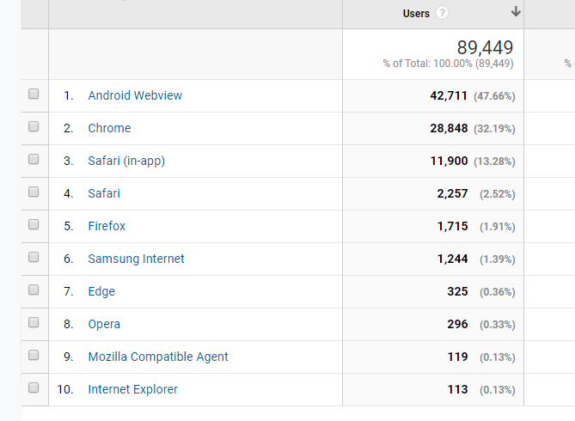Check the Internet Explorer row checkbox
Image resolution: width=575 pixels, height=421 pixels.
34,387
